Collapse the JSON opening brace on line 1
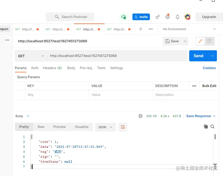 click(31, 137)
